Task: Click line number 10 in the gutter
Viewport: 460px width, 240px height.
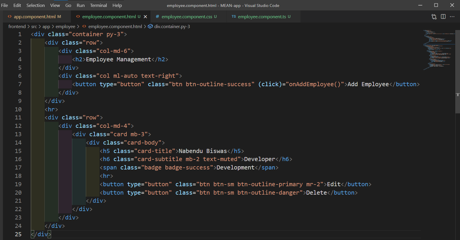Action: [18, 109]
